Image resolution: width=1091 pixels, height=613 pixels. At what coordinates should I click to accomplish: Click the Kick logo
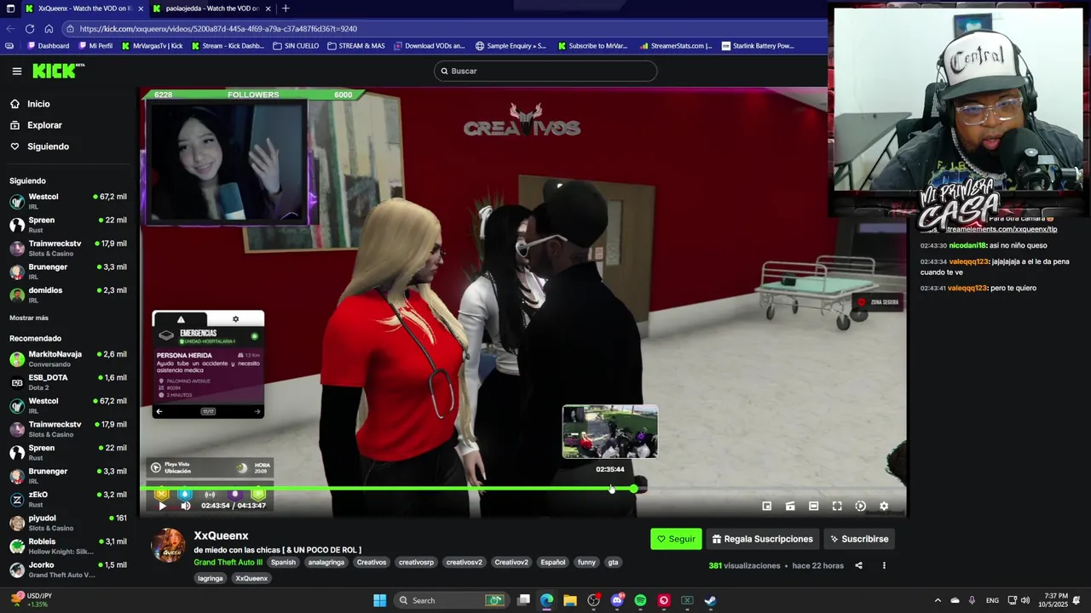58,71
